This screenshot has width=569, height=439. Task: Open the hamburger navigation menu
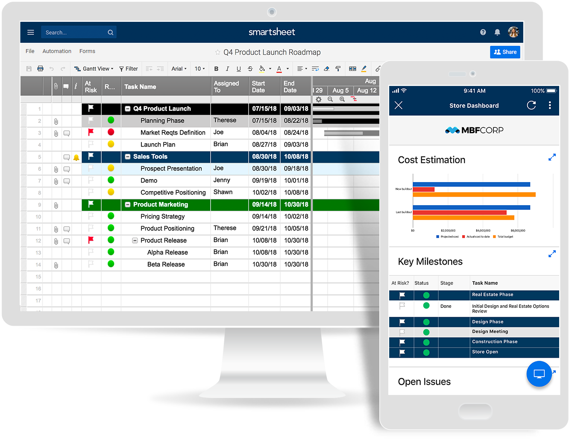[31, 32]
